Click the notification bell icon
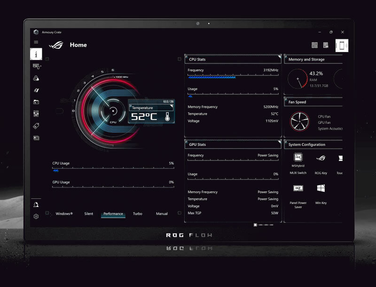Viewport: 376px width, 287px height. pos(36,204)
